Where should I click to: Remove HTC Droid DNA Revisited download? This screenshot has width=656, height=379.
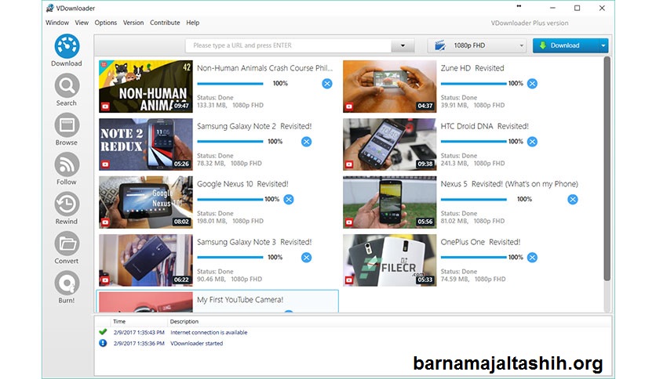[x=532, y=142]
